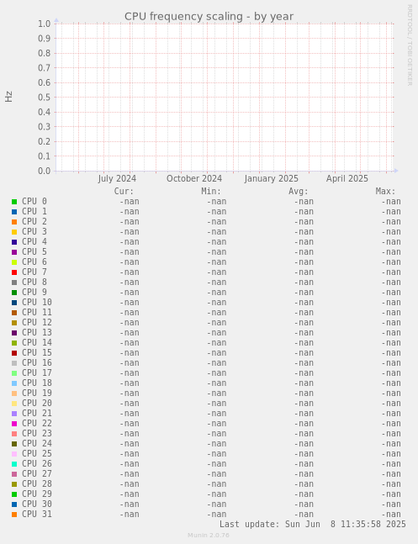Click the 'Last update: Sun Jun 8 11:35:58 2025' text
418x544 pixels.
tap(313, 524)
